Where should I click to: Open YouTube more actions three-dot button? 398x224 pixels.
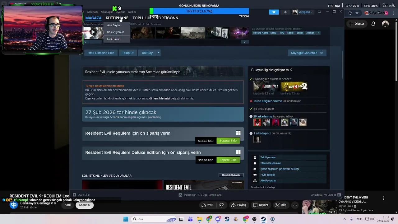[295, 205]
